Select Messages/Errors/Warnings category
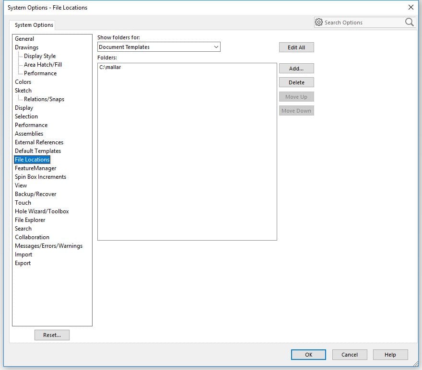The height and width of the screenshot is (370, 422). pos(48,246)
